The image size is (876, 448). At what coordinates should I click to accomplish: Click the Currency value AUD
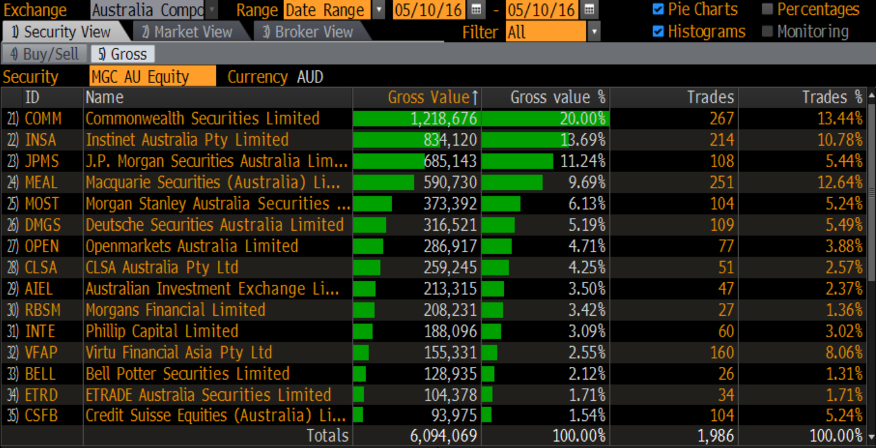click(310, 77)
